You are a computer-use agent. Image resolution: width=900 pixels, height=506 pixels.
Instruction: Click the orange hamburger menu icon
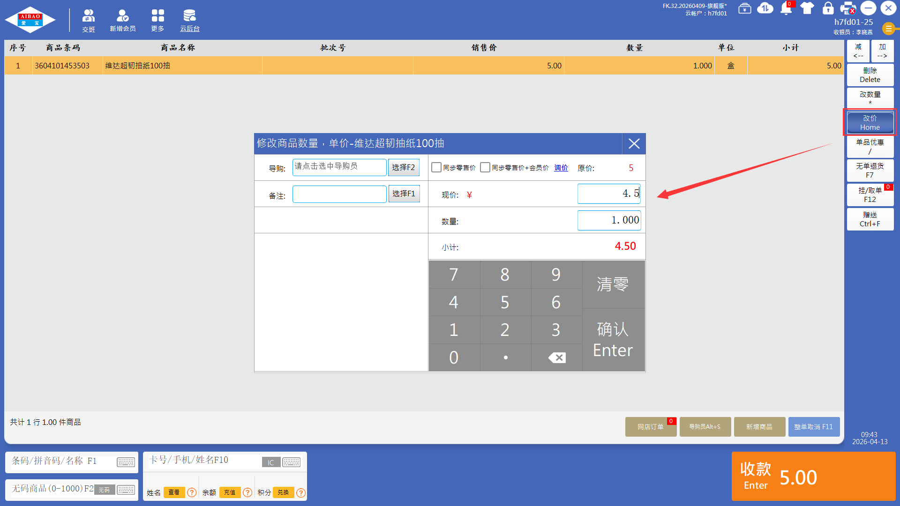888,29
